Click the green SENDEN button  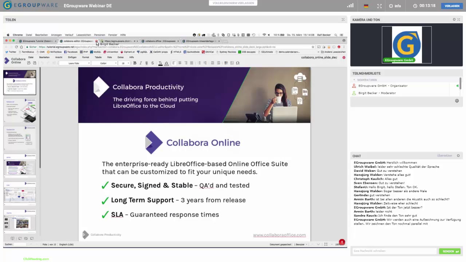tap(450, 251)
